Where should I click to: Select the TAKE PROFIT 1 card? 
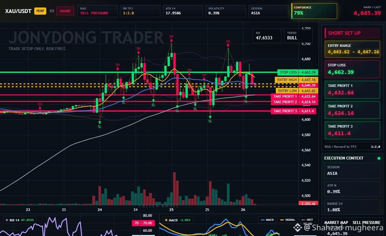352,90
